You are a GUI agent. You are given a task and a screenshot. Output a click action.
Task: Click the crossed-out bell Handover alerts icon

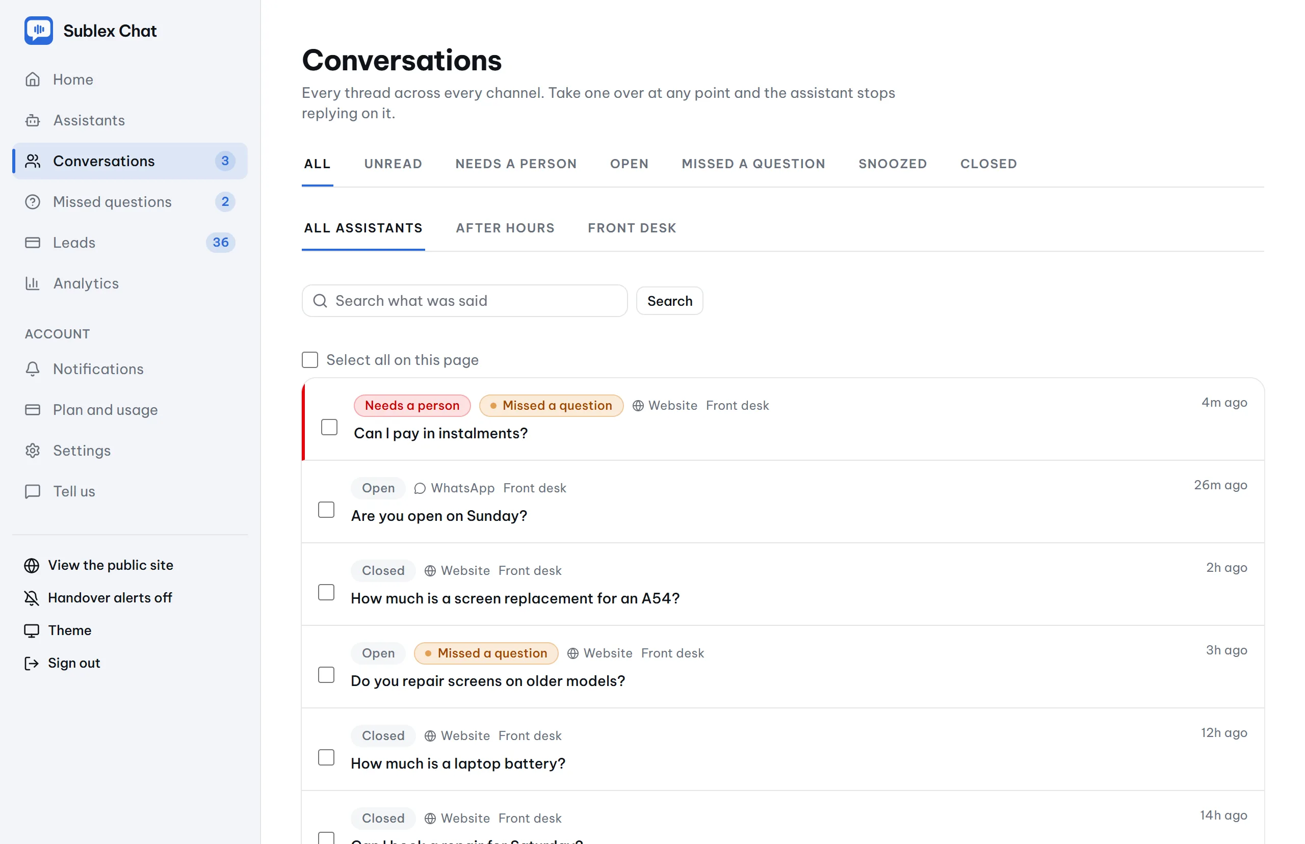click(x=32, y=598)
